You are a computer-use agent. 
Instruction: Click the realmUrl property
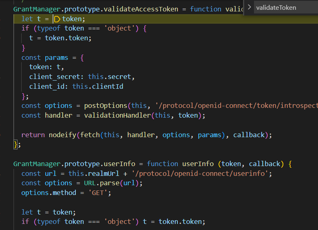[x=104, y=173]
